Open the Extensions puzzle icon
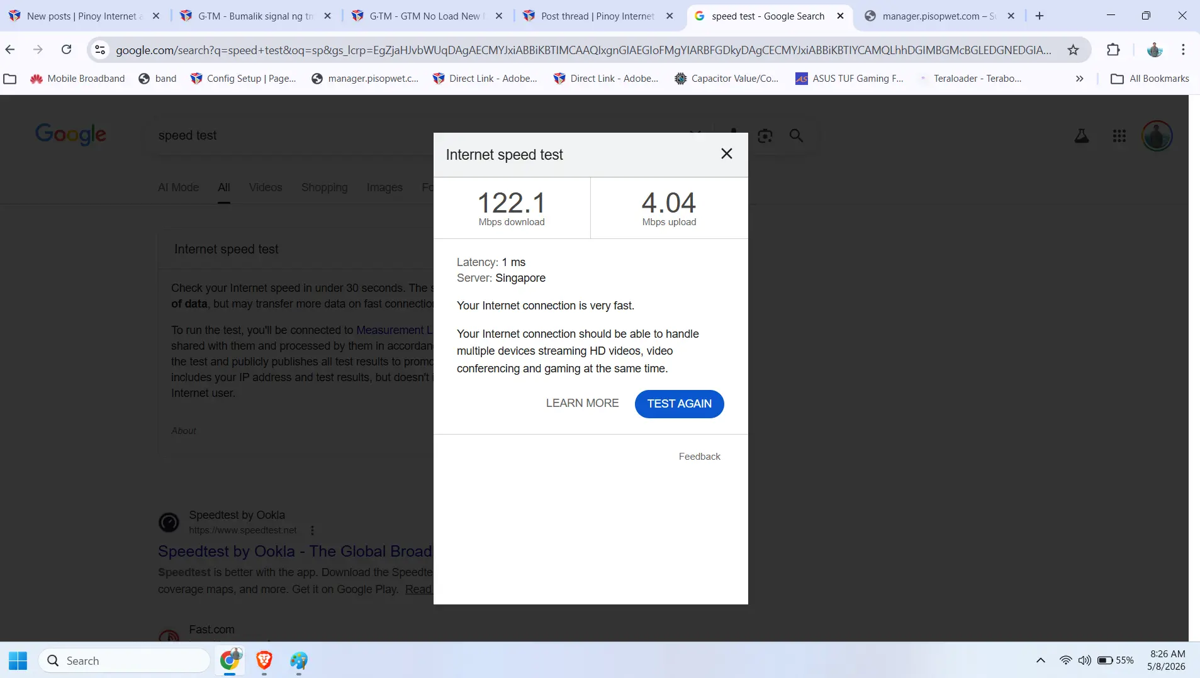The width and height of the screenshot is (1200, 678). 1113,50
